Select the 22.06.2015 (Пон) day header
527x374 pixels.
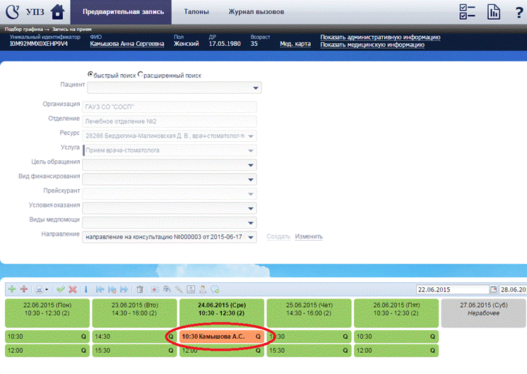pyautogui.click(x=47, y=313)
